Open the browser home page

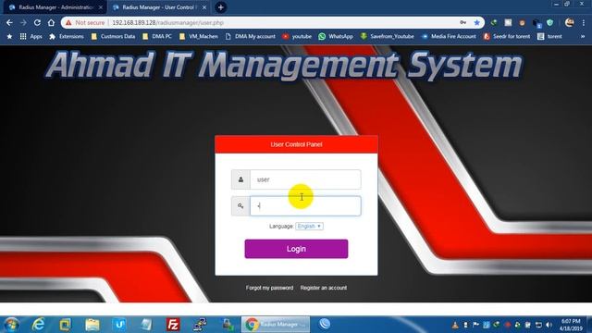tap(51, 22)
